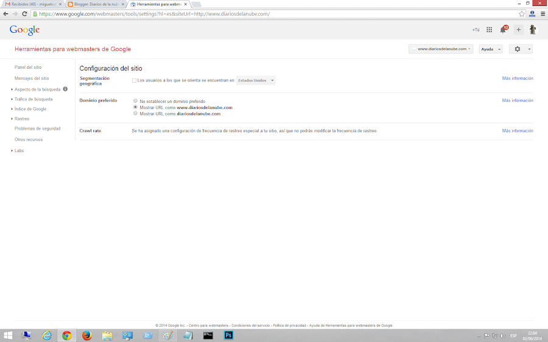
Task: Click the browser back arrow
Action: (x=5, y=14)
